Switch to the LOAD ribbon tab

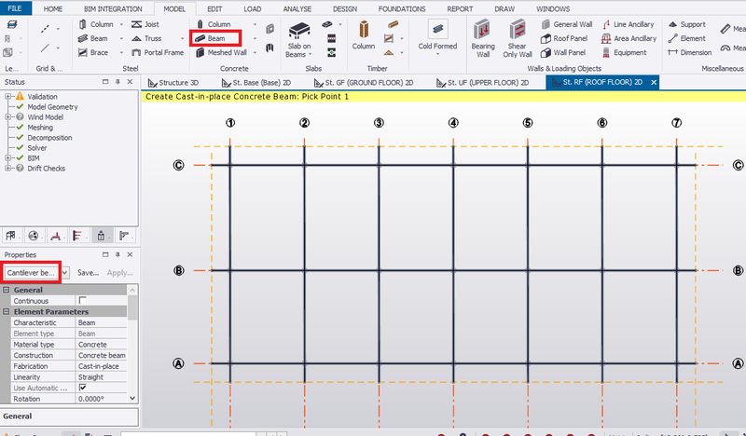click(x=252, y=9)
